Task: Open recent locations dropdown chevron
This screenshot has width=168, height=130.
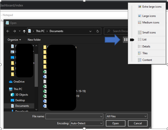Action: coord(20,31)
